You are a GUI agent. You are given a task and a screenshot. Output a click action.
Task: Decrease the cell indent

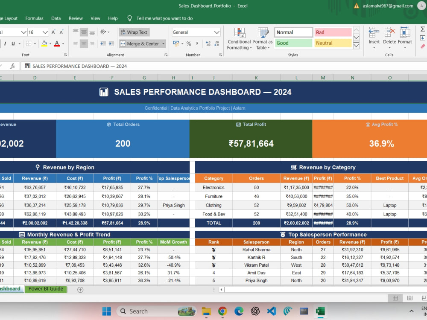click(x=103, y=44)
